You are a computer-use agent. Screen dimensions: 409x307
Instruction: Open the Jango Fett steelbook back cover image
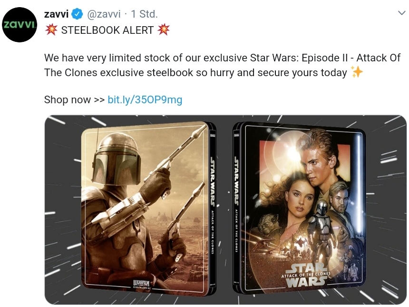pyautogui.click(x=145, y=206)
